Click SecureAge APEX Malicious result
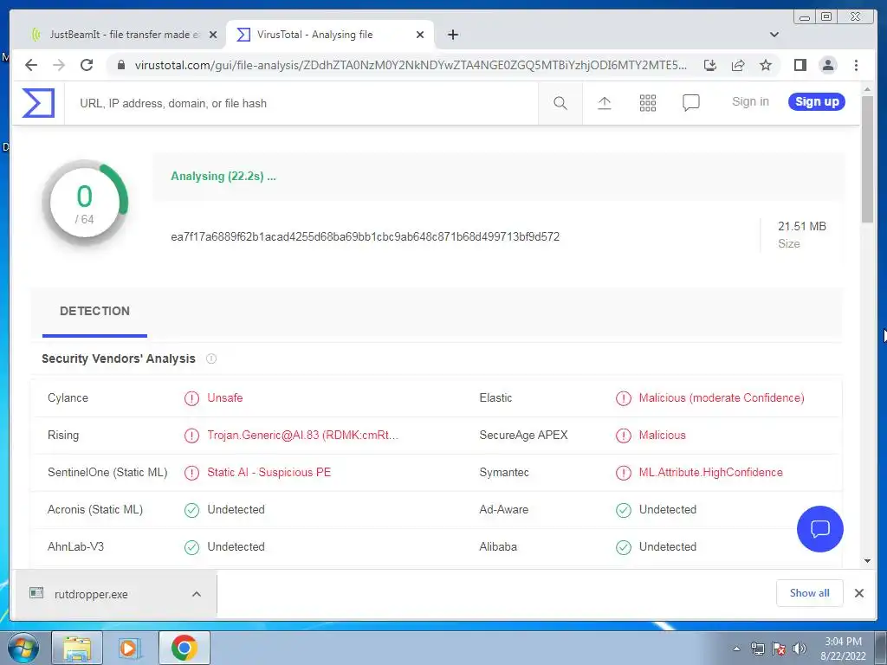The height and width of the screenshot is (665, 887). point(662,436)
